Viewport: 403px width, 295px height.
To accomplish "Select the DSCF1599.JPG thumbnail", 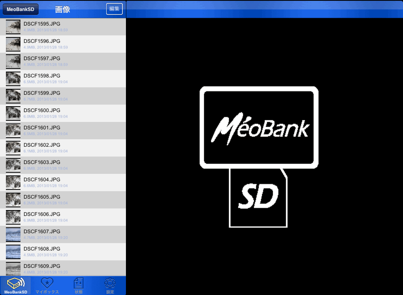I will [13, 96].
